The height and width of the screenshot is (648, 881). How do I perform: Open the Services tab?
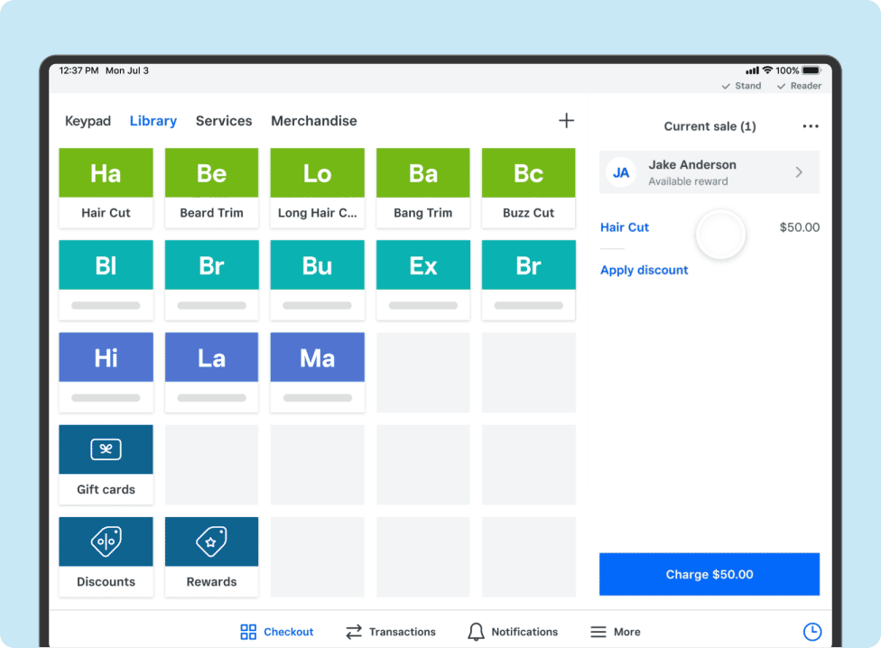click(223, 120)
